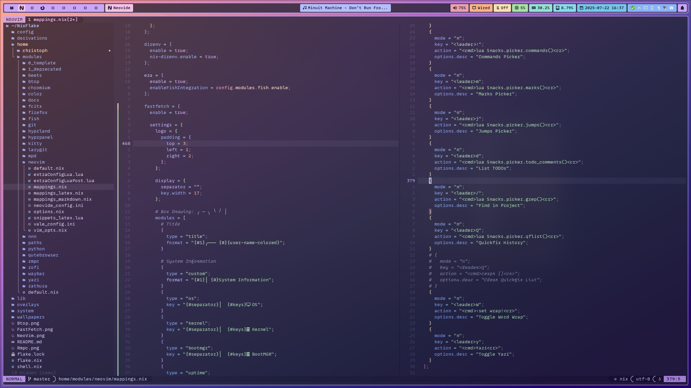Expand the hyprland folder

(39, 131)
